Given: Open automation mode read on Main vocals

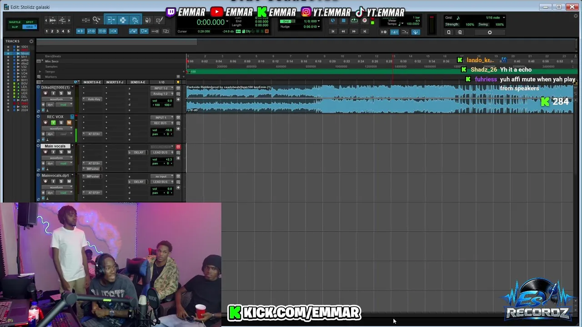Looking at the screenshot, I should pyautogui.click(x=64, y=163).
